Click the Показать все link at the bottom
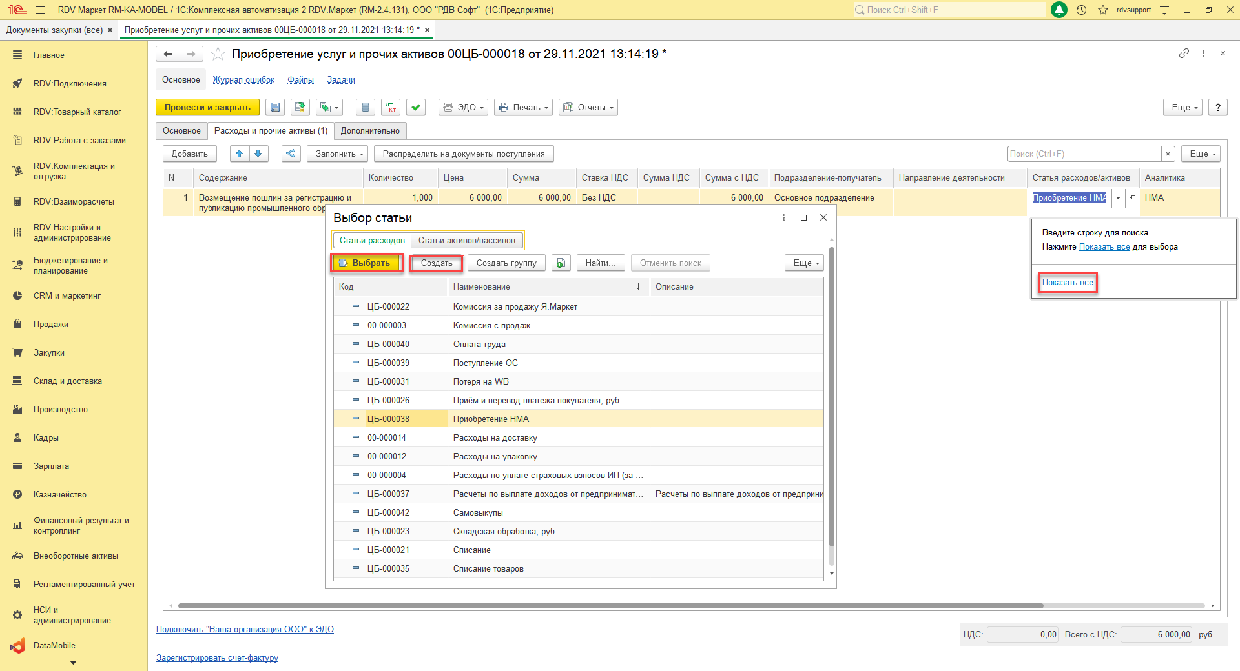Screen dimensions: 1240x671 point(1068,283)
